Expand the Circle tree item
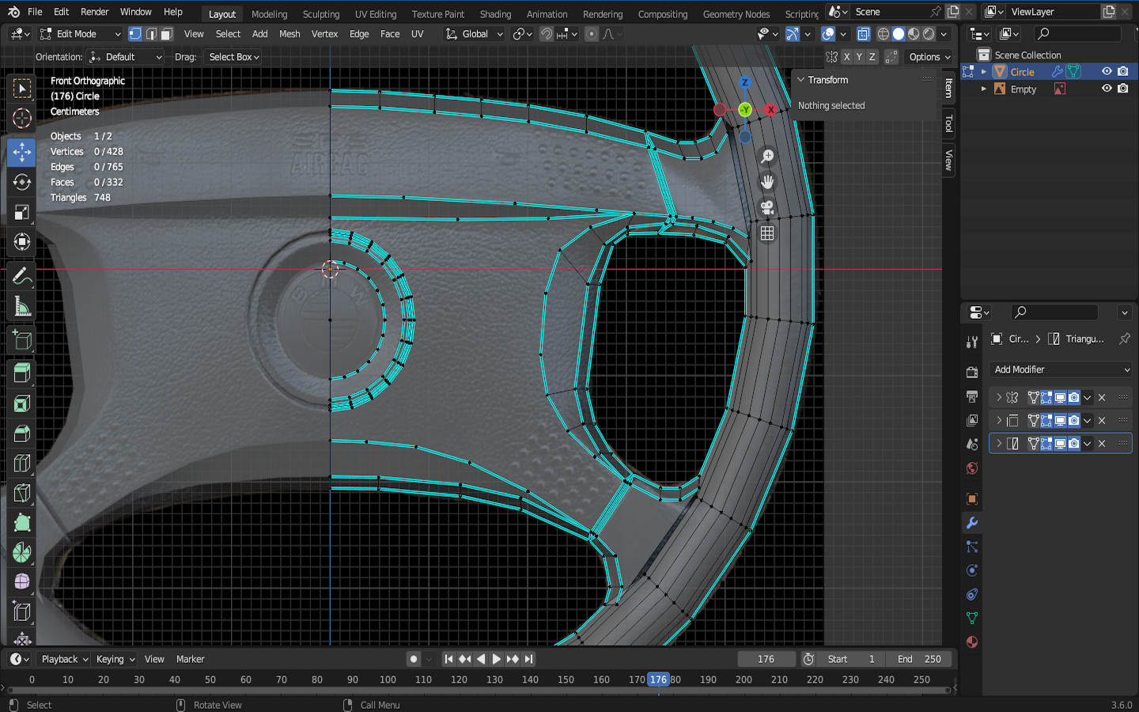1139x712 pixels. tap(984, 71)
